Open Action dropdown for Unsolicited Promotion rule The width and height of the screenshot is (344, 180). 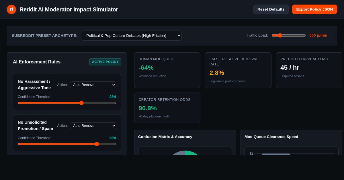[93, 126]
